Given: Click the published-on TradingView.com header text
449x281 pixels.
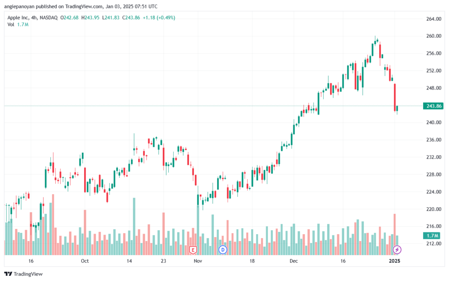Looking at the screenshot, I should tap(81, 6).
